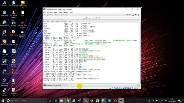184x103 pixels.
Task: Select the Firefox desktop shortcut
Action: pyautogui.click(x=4, y=33)
